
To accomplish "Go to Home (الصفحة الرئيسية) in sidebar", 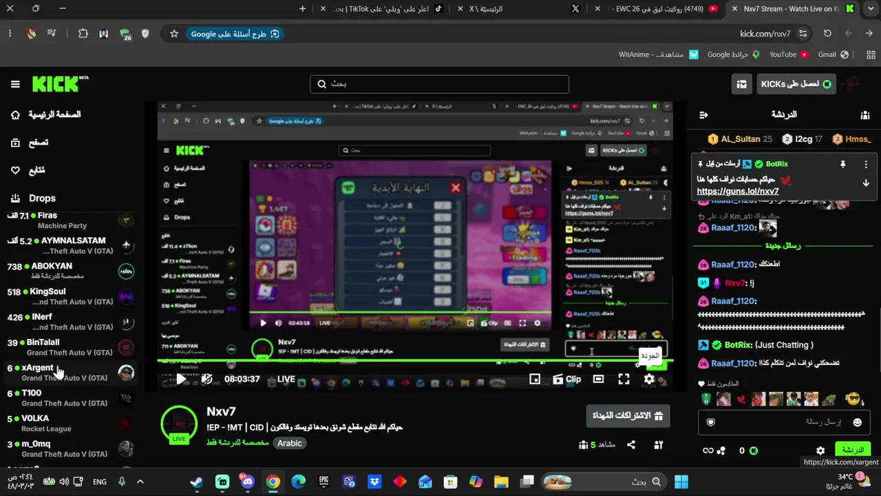I will pyautogui.click(x=46, y=114).
